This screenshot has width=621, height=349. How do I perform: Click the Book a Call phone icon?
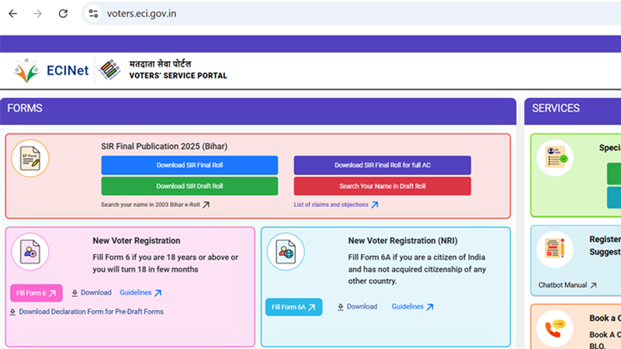tap(554, 327)
